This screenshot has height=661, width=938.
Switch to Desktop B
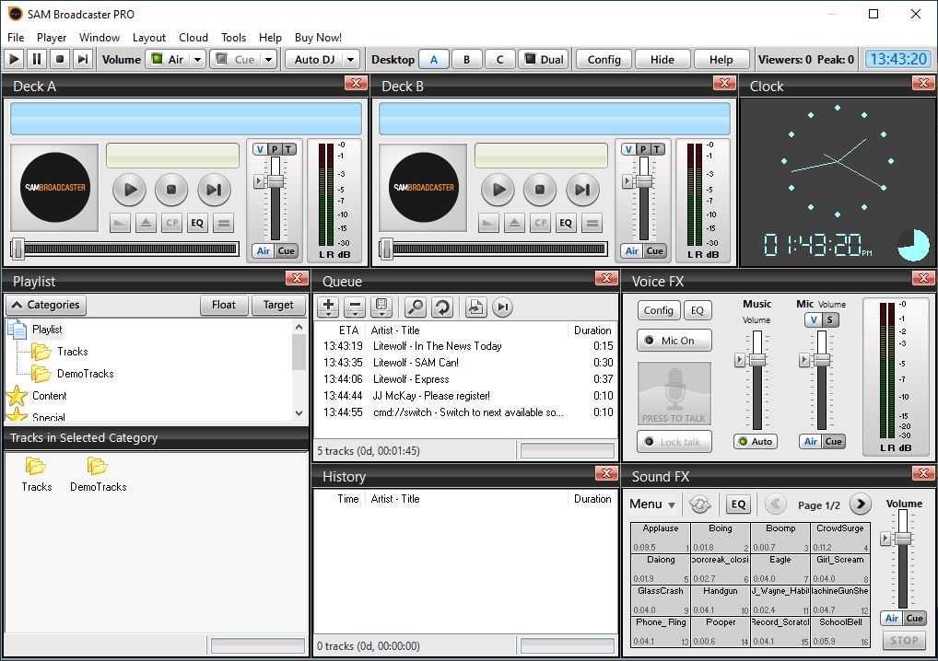(x=466, y=59)
